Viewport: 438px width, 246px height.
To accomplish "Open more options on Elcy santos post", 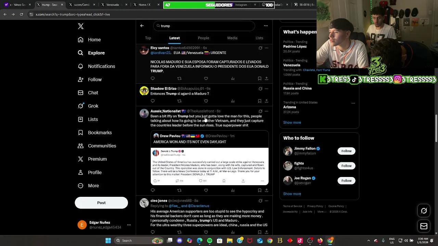I will pos(267,48).
